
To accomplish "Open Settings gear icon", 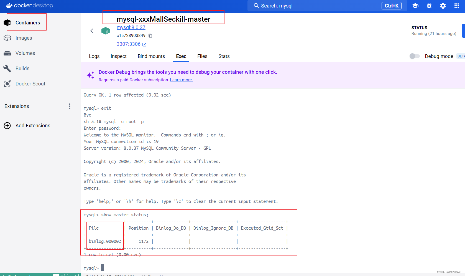I will click(x=443, y=6).
